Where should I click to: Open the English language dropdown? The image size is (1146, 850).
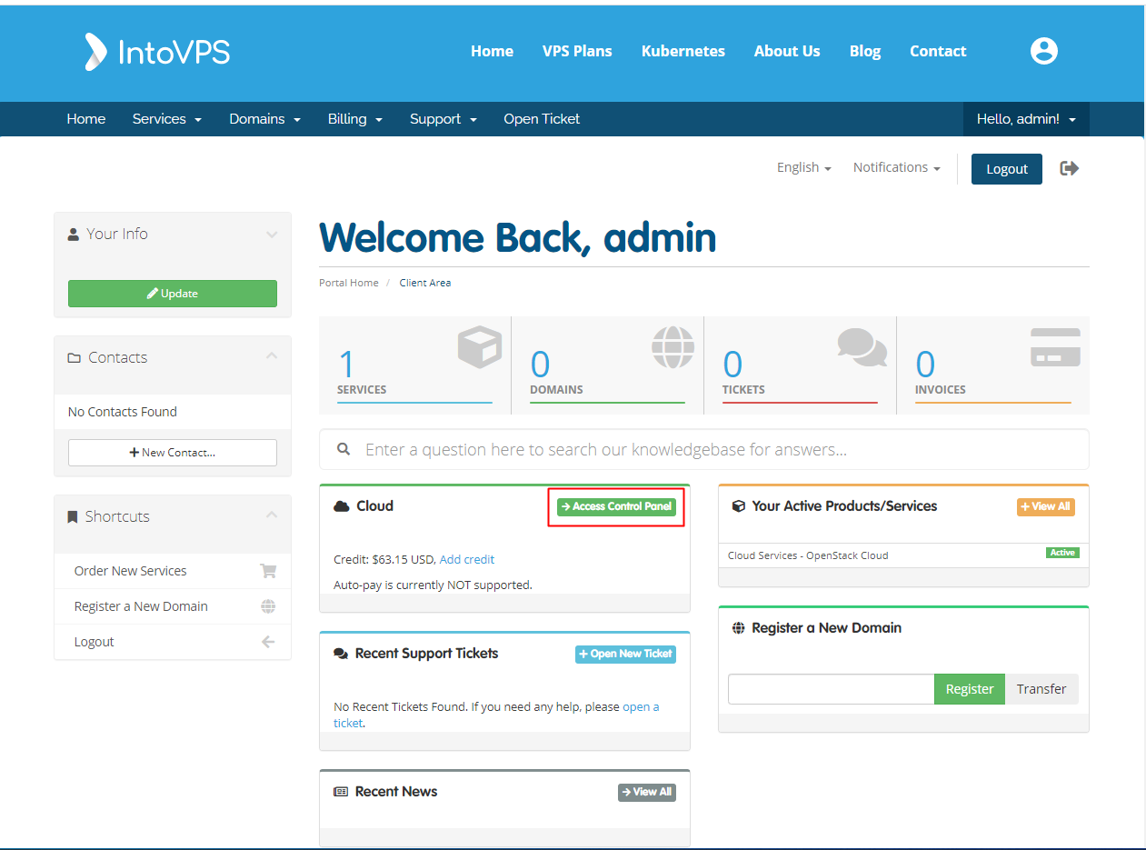point(804,167)
